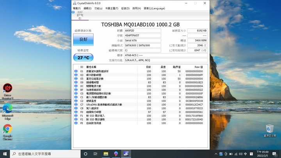This screenshot has height=158, width=281.
Task: Click the ATA8-ACS standard field
Action: pos(166,55)
